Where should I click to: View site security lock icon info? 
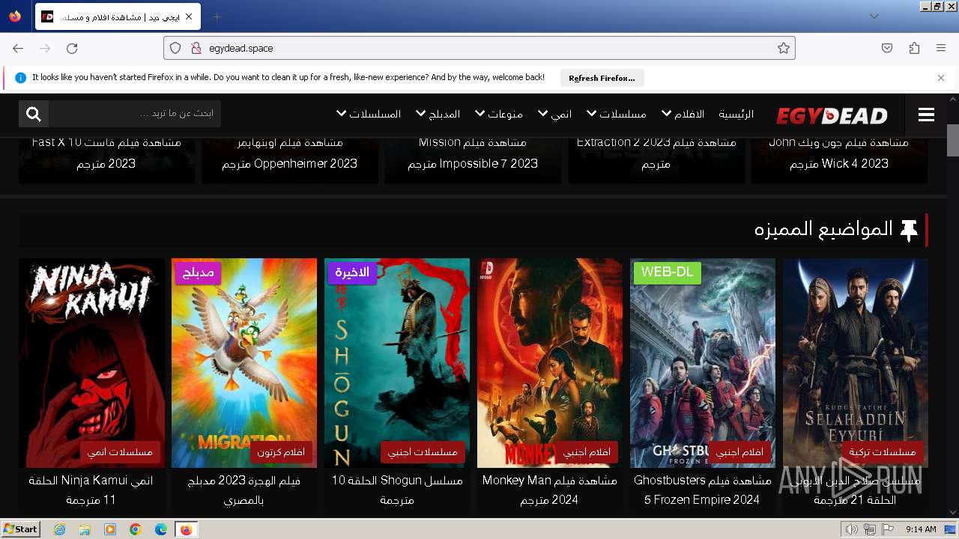click(x=196, y=48)
